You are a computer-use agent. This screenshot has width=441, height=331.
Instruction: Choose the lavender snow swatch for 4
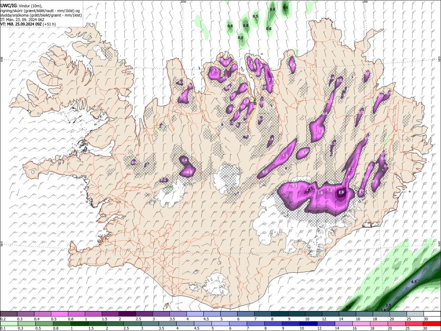pyautogui.click(x=194, y=314)
